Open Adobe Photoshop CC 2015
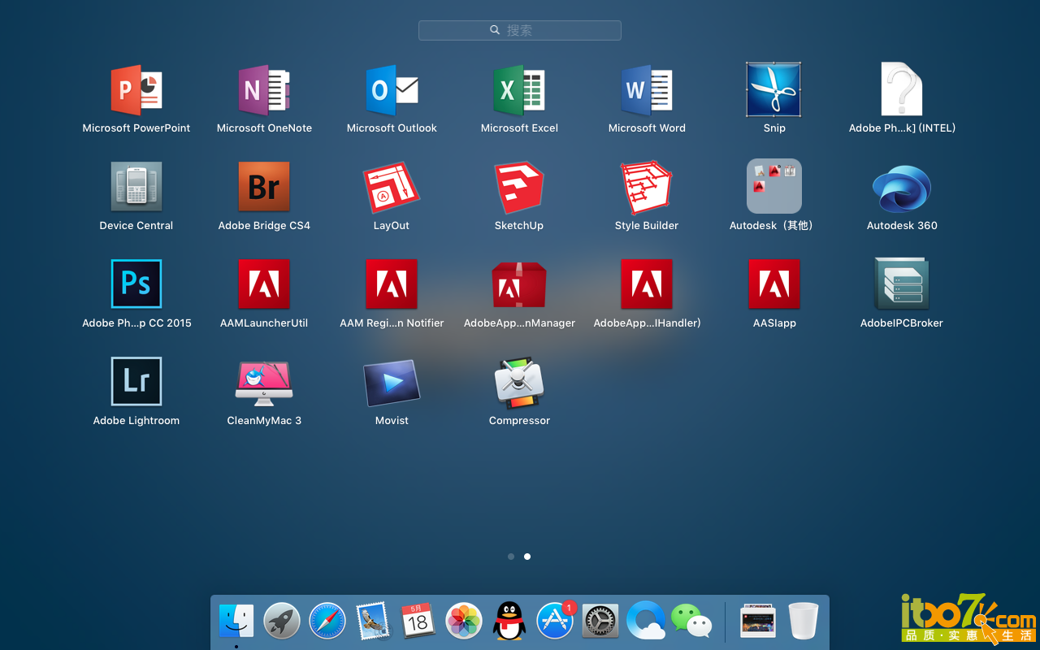The image size is (1040, 650). 136,284
